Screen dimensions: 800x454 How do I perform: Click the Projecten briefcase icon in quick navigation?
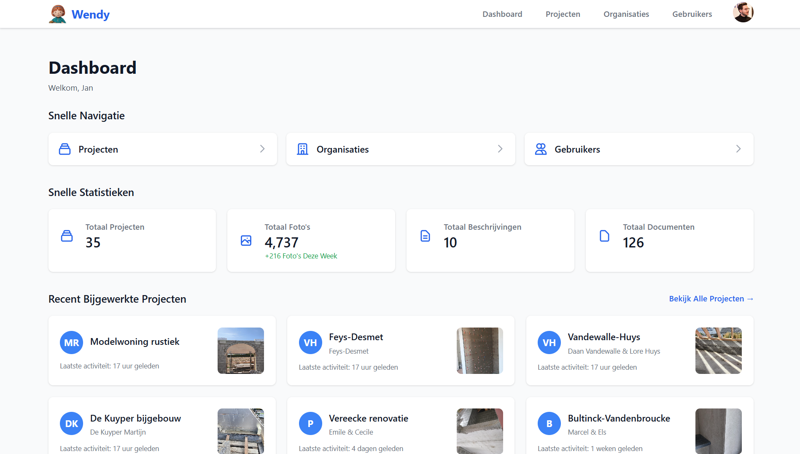point(65,149)
